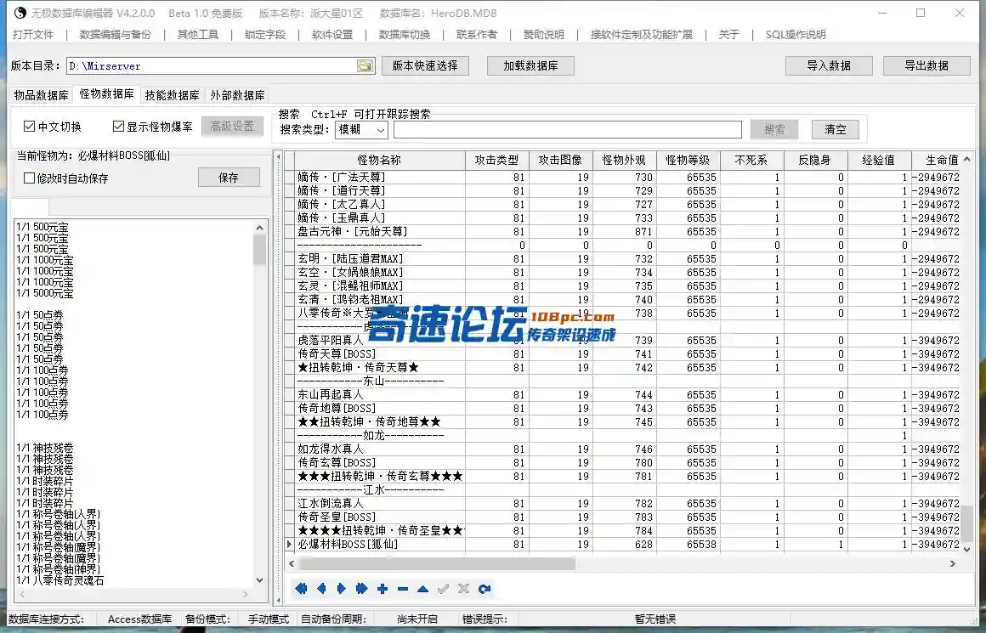Click the 怪物名称 column header
Viewport: 986px width, 633px height.
(379, 160)
